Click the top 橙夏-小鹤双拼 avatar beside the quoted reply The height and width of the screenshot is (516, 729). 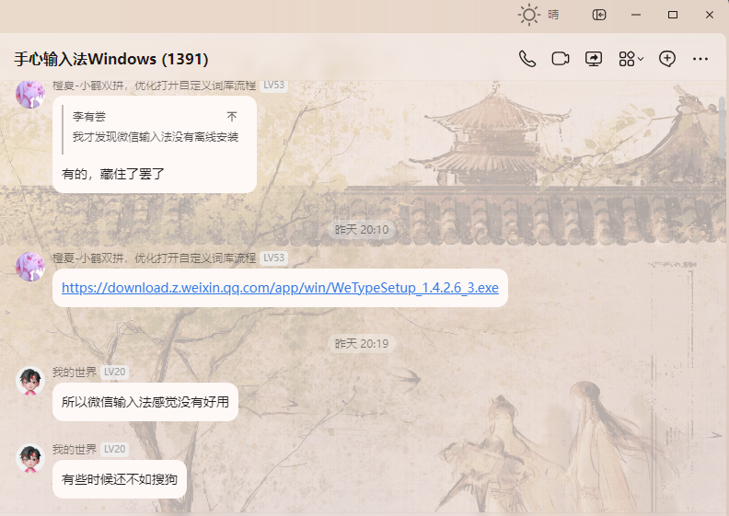click(x=30, y=95)
